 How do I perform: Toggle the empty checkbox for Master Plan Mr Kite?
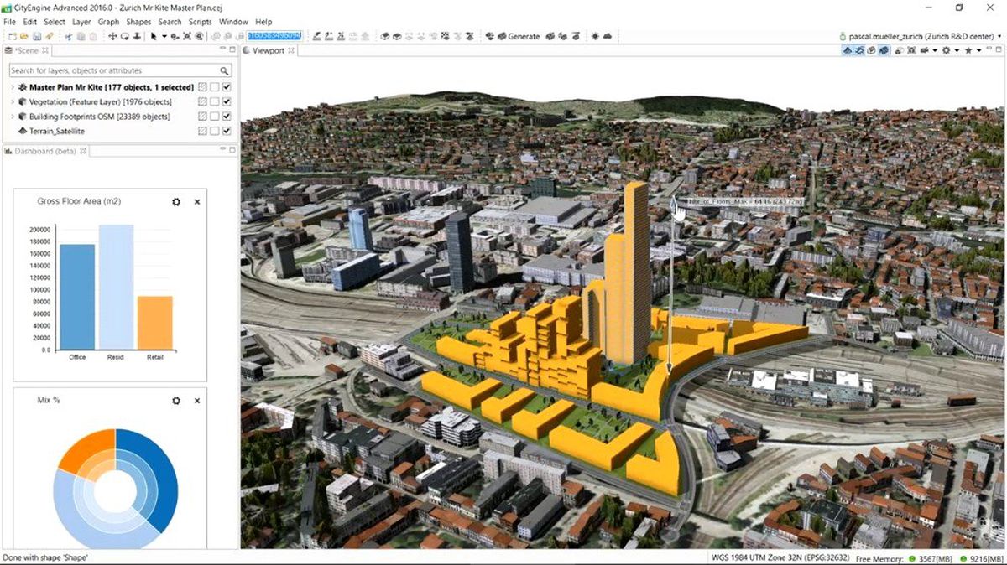214,87
